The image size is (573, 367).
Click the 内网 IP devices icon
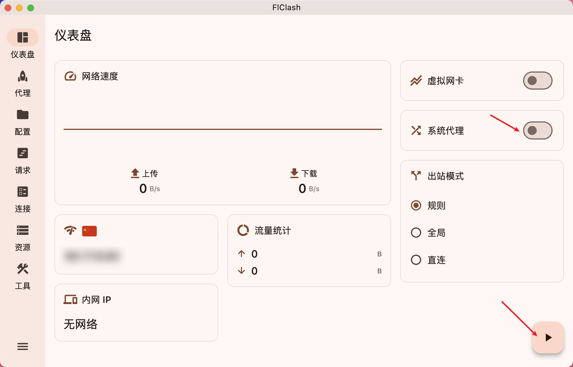[x=70, y=299]
